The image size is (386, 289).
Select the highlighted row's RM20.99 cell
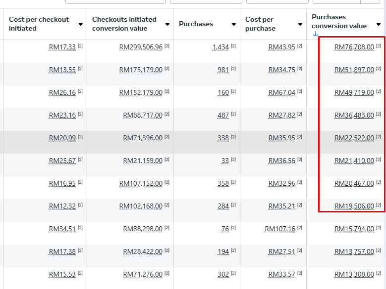(x=62, y=138)
